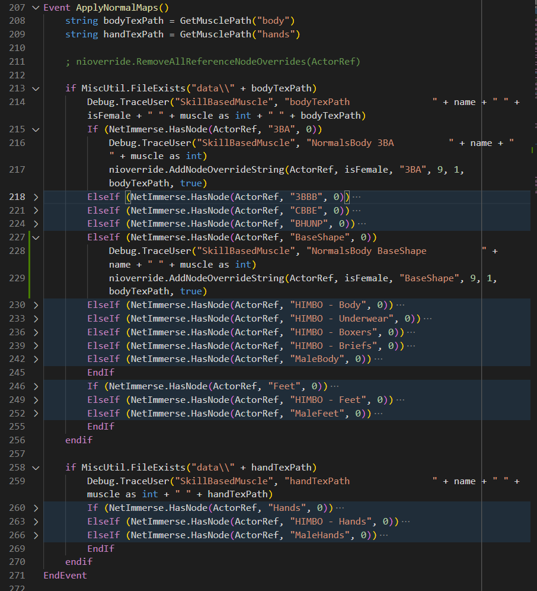This screenshot has height=591, width=537.
Task: Expand the folded HIMBO - Briefs block
Action: 36,345
